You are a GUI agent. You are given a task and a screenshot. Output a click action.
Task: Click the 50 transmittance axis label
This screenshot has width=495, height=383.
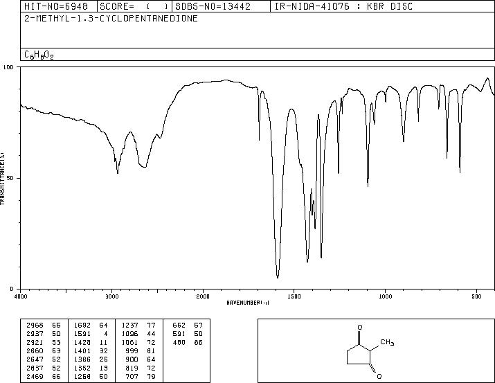pyautogui.click(x=10, y=178)
